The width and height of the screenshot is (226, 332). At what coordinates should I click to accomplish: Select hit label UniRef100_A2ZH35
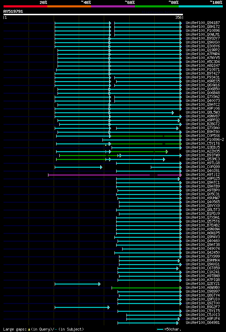(203, 151)
